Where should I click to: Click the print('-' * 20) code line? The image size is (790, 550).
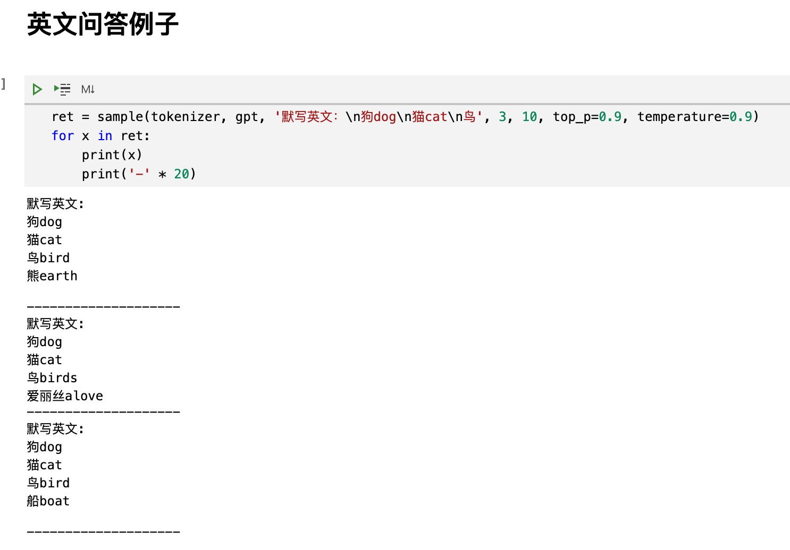(x=139, y=174)
